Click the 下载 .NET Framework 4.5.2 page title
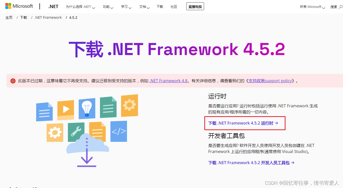Image resolution: width=343 pixels, height=188 pixels. coord(177,49)
